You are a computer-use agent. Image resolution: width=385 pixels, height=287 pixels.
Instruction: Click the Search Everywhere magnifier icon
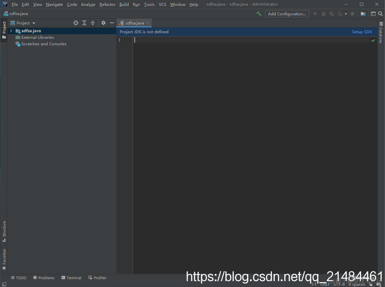pos(380,14)
